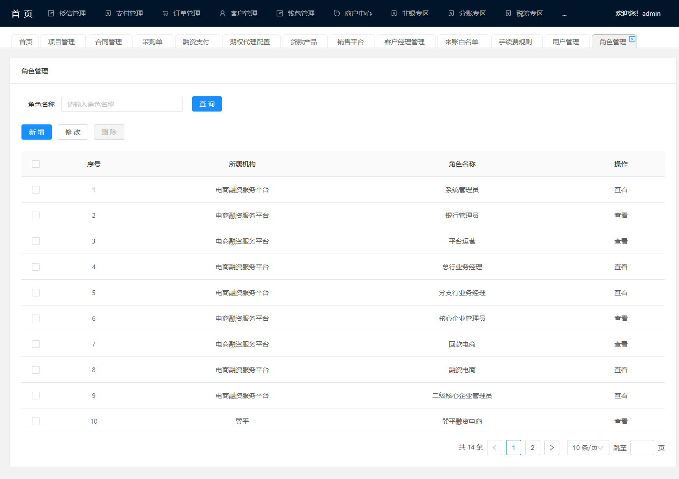Switch to the 首页 tab in tab bar
Image resolution: width=679 pixels, height=479 pixels.
pyautogui.click(x=26, y=42)
